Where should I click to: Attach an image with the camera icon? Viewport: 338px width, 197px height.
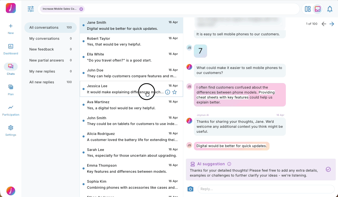pos(190,189)
